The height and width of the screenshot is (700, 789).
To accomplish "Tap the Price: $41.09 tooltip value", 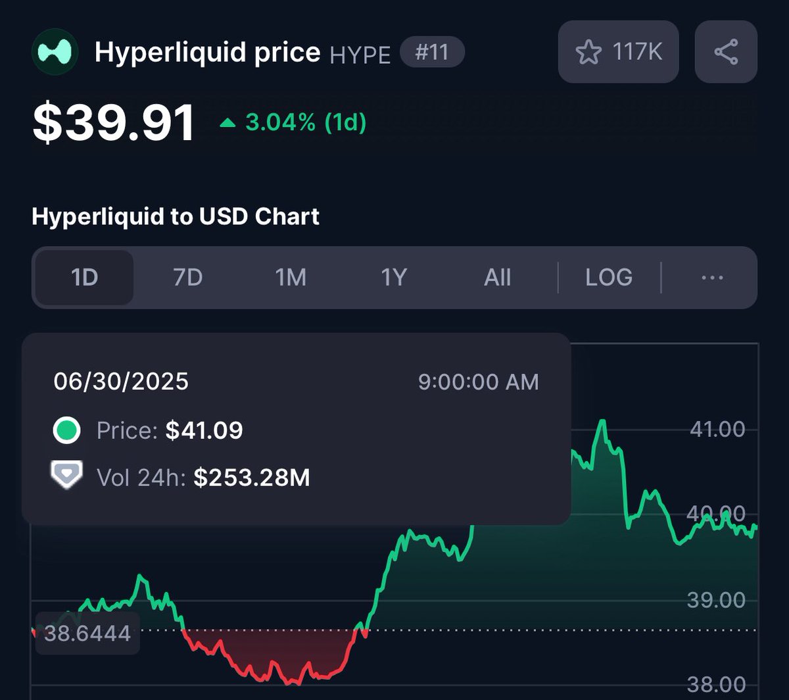I will click(x=170, y=431).
